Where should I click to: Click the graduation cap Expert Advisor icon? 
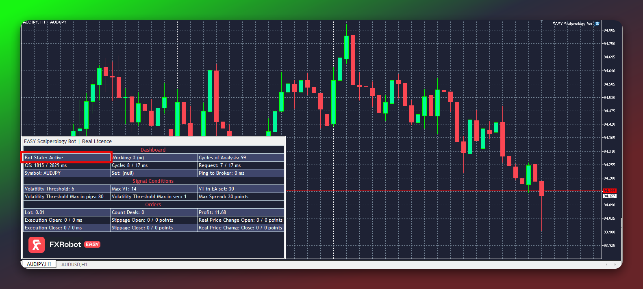[x=597, y=24]
